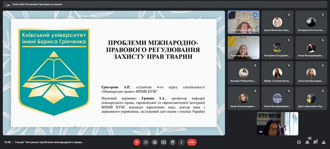330x149 pixels.
Task: Click Ірина Василівна's participant tile
Action: (x=277, y=22)
